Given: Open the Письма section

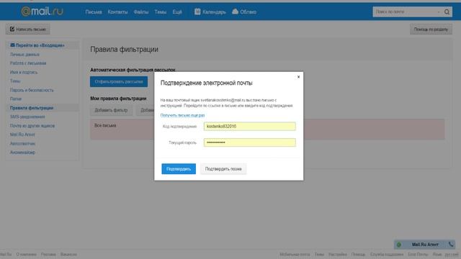Looking at the screenshot, I should 94,12.
